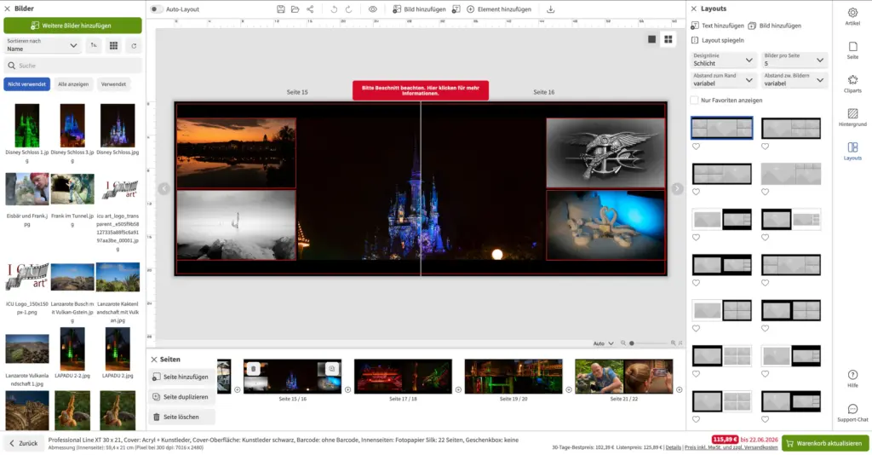This screenshot has height=455, width=872.
Task: Click the undo arrow icon
Action: (x=334, y=9)
